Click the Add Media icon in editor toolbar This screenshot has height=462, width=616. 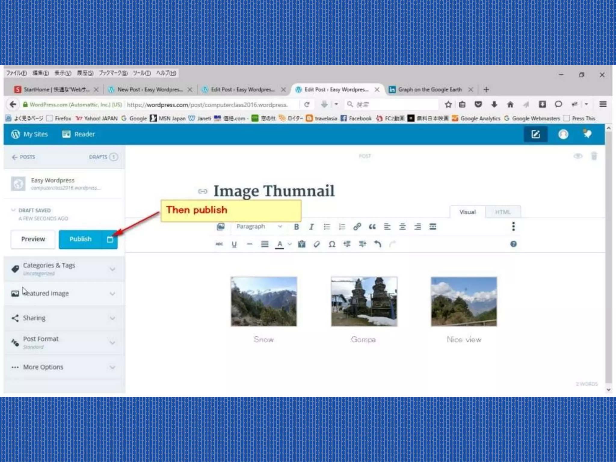(220, 226)
